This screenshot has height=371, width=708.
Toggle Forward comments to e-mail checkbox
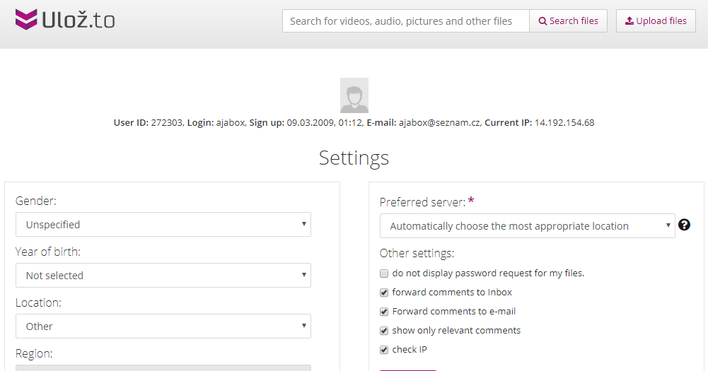384,312
